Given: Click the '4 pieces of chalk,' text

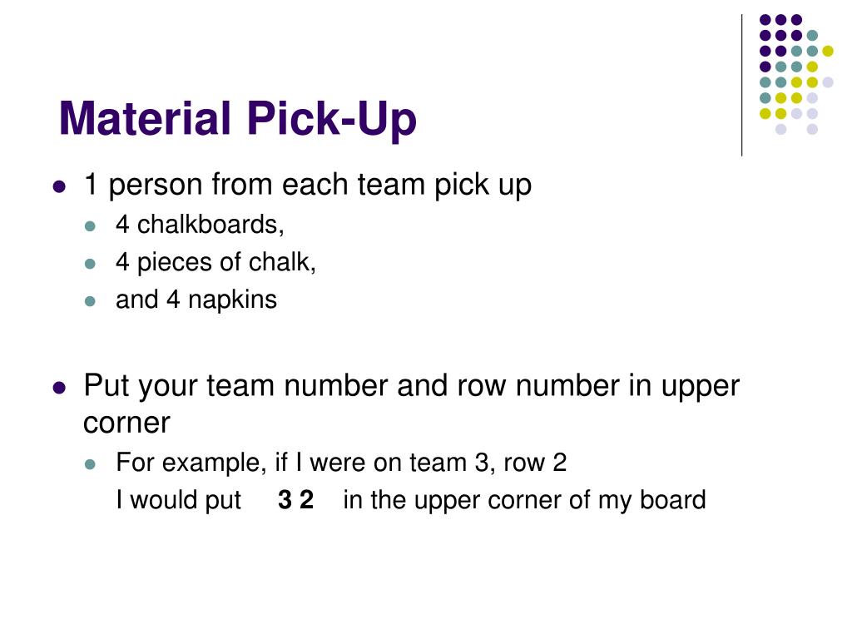Looking at the screenshot, I should (x=215, y=262).
